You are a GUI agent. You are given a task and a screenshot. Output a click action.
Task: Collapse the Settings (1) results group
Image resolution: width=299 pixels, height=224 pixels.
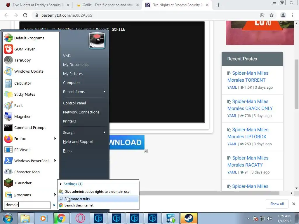point(61,184)
